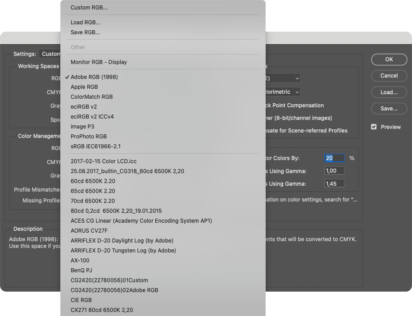Pick ColorMatch RGB from the list
Screen dimensions: 412x316
91,97
